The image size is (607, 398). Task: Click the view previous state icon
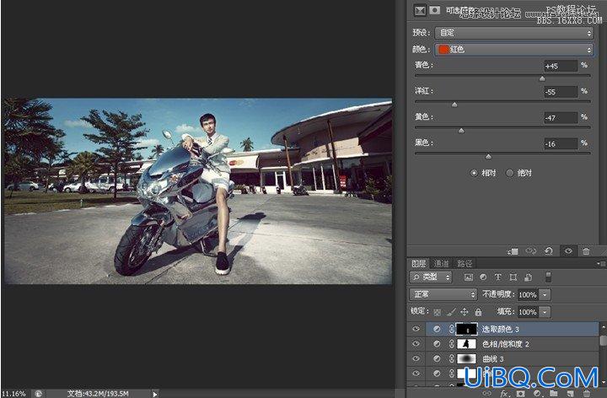pyautogui.click(x=531, y=251)
